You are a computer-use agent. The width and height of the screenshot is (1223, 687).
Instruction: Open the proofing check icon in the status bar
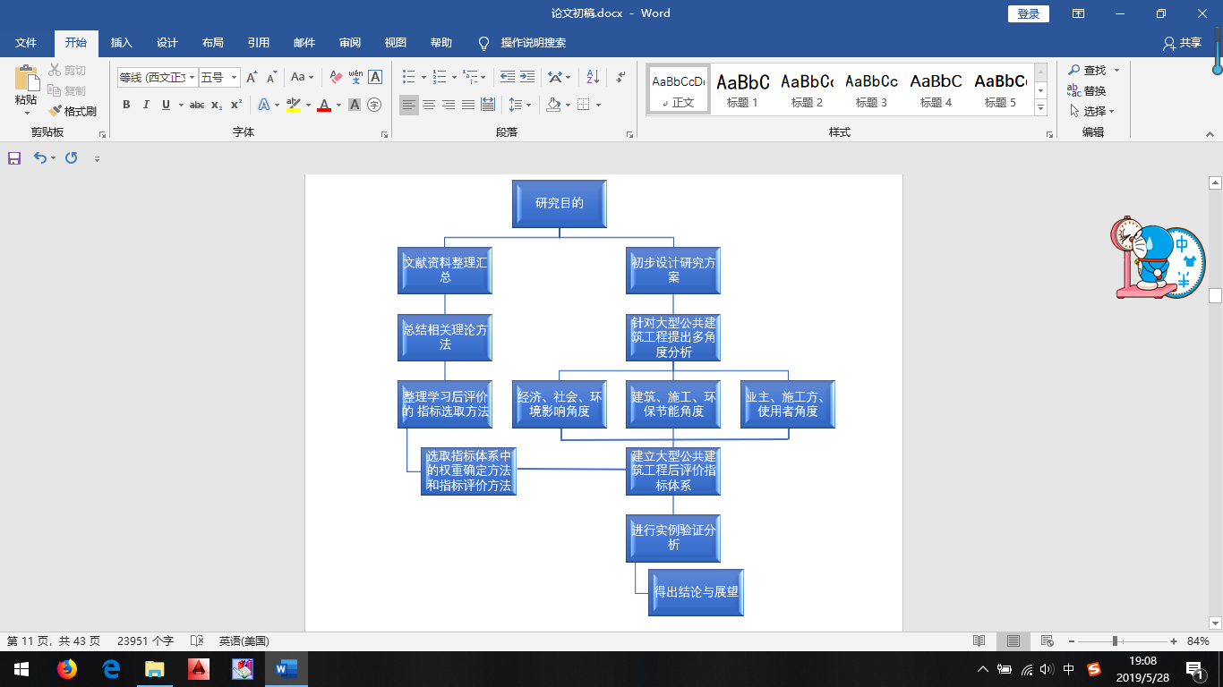click(x=197, y=641)
